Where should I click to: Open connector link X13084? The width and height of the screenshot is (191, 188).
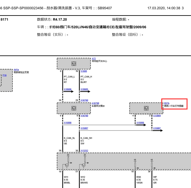[157, 116]
